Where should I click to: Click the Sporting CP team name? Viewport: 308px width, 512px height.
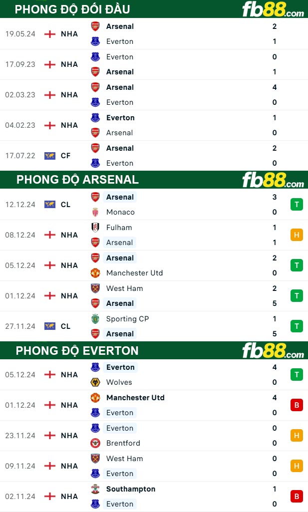tap(127, 319)
